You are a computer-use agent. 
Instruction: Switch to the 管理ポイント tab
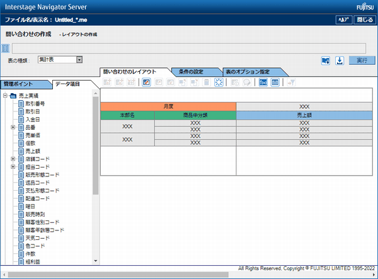[23, 83]
